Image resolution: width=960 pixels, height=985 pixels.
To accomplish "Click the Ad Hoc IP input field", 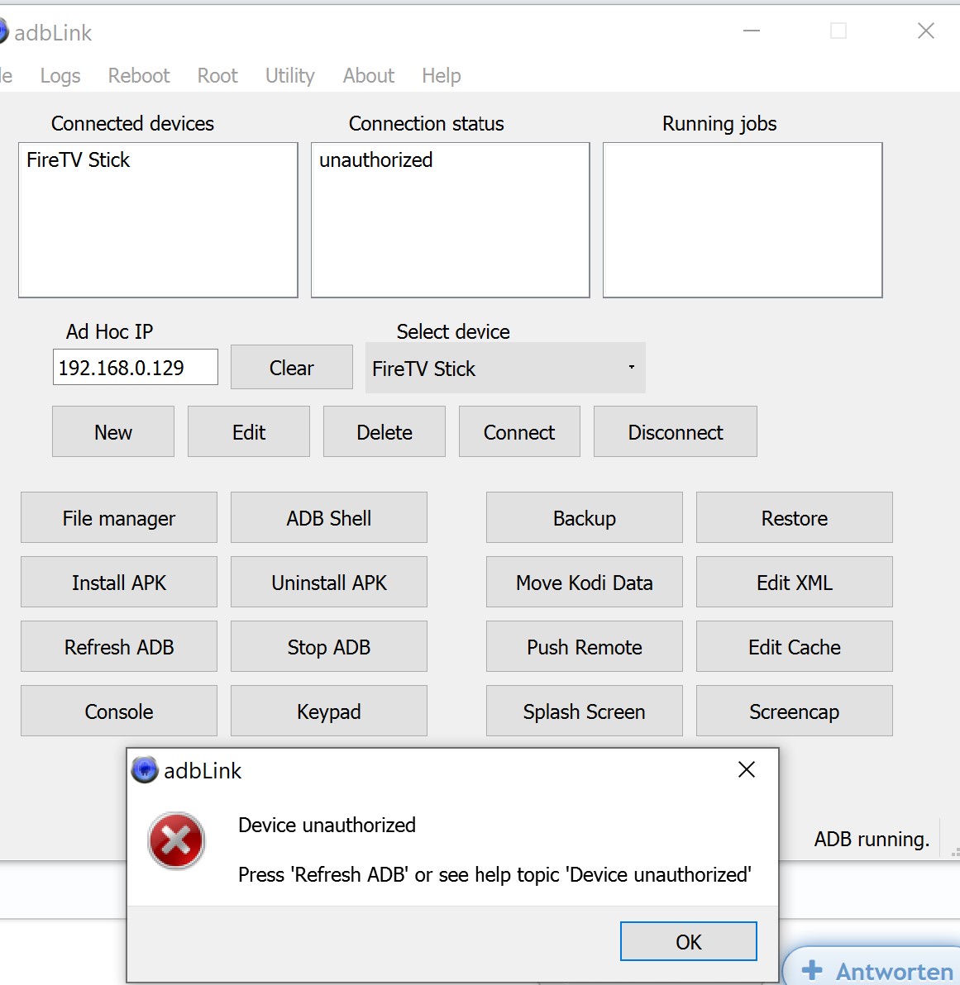I will [135, 367].
